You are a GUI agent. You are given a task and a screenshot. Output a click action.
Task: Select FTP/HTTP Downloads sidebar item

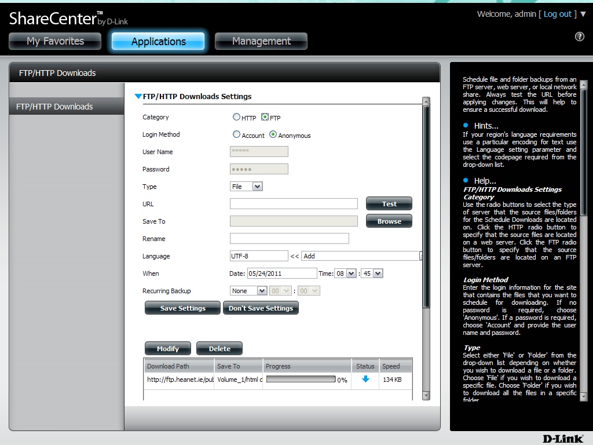pos(67,107)
